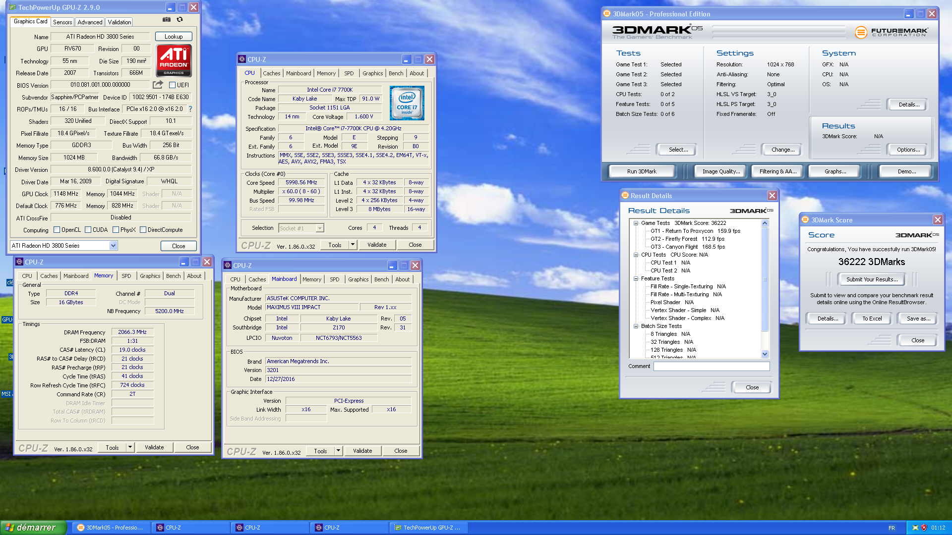Click the GPU-Z screenshot camera icon
The image size is (952, 535).
coord(167,20)
